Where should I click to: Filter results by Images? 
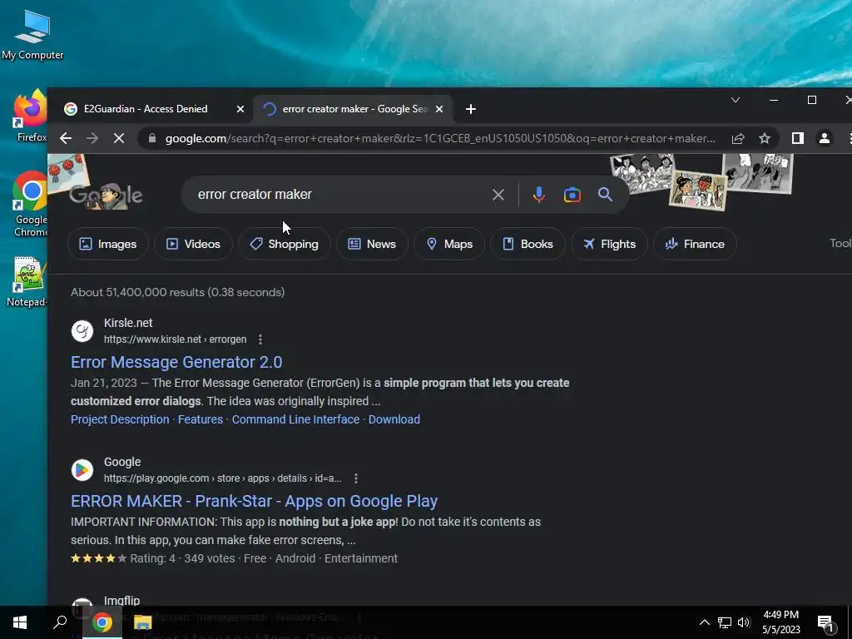tap(108, 244)
